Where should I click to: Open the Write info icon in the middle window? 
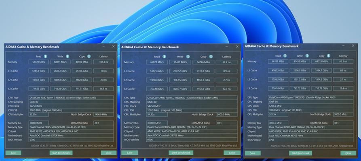point(188,56)
